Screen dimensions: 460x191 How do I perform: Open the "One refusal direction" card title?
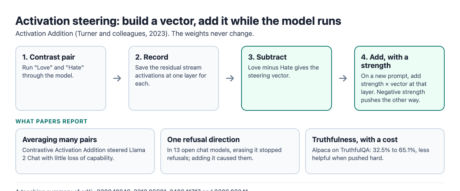point(204,139)
